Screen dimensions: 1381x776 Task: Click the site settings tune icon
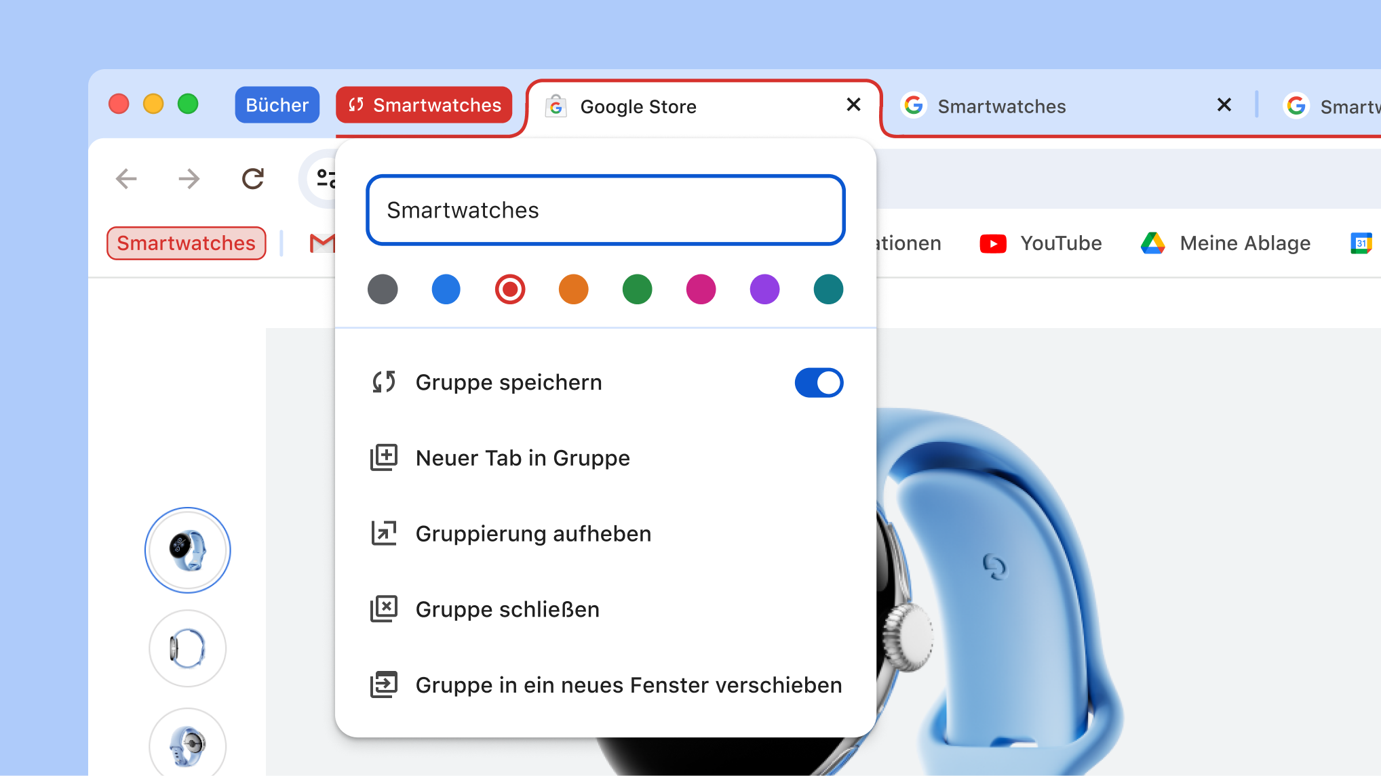[x=327, y=178]
